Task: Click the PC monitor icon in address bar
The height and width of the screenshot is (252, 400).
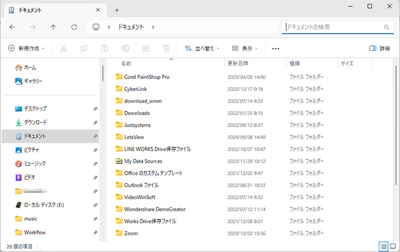Action: (96, 27)
